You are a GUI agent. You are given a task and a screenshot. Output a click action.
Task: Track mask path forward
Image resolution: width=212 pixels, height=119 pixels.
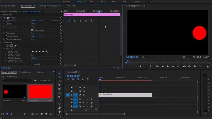[40, 52]
